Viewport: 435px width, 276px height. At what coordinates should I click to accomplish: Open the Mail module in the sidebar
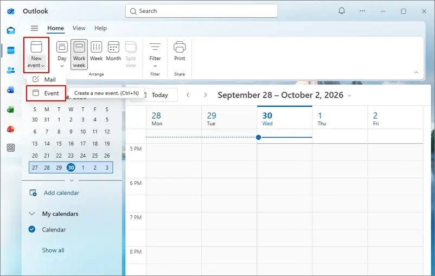11,30
